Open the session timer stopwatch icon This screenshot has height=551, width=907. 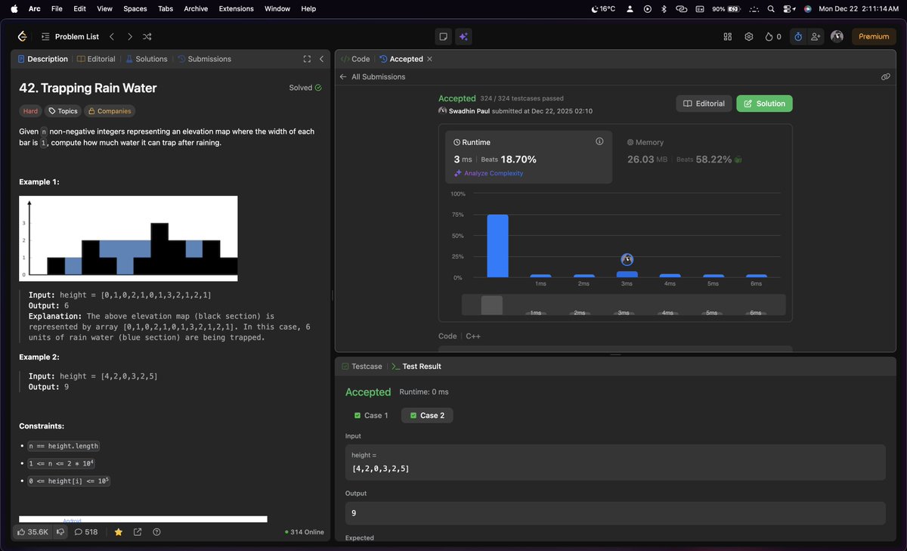[798, 36]
